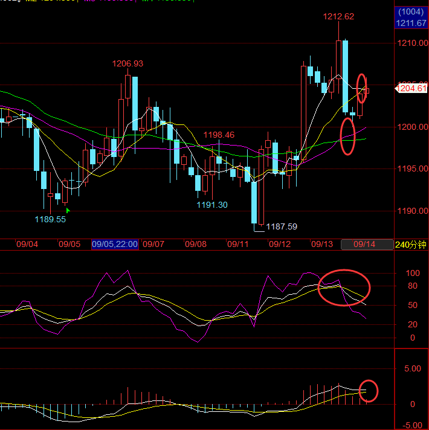Click the 1211.67 cursor price box
The height and width of the screenshot is (430, 429).
click(411, 23)
